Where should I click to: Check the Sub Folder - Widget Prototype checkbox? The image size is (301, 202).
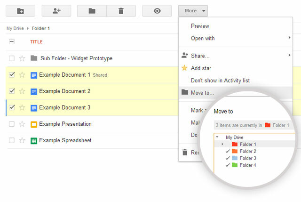pos(12,58)
